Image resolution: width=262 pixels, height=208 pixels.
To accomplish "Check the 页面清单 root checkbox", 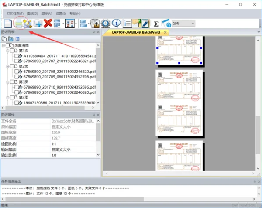I will click(x=7, y=45).
